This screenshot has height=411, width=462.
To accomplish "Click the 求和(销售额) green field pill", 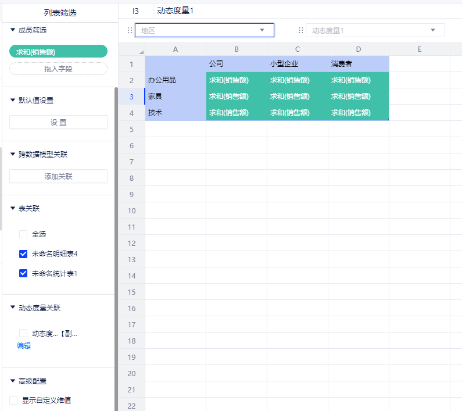I will click(58, 52).
